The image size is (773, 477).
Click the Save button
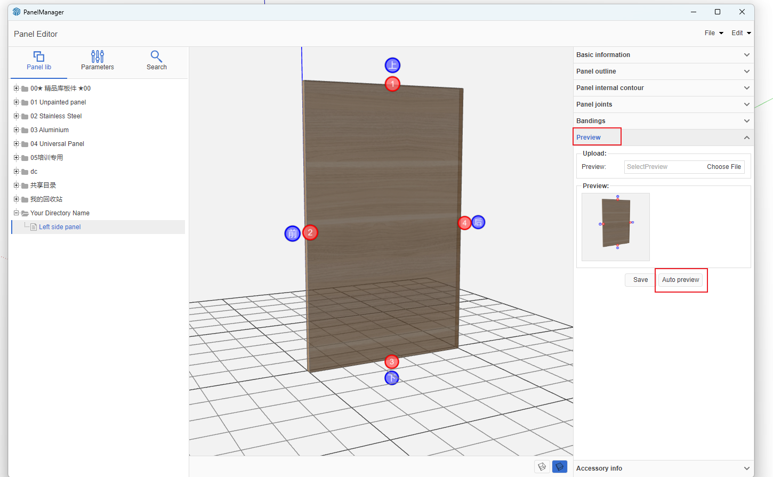pyautogui.click(x=640, y=280)
